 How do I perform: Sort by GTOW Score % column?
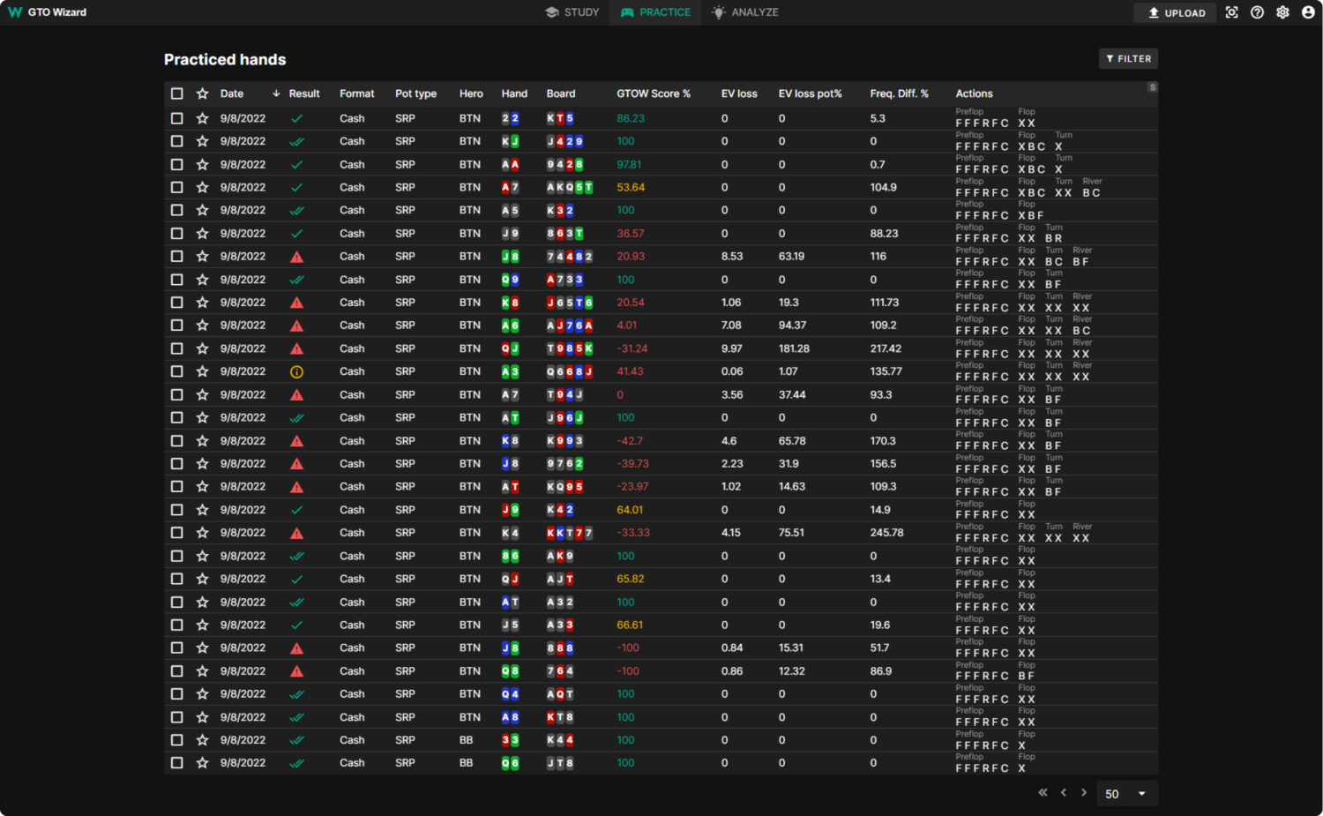(654, 94)
